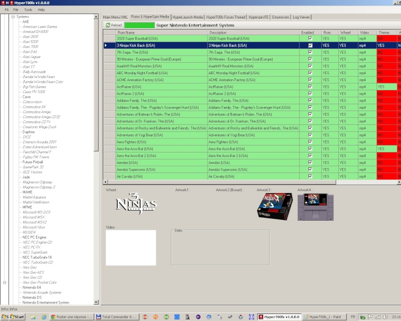Click the white flag icon in system tray
Viewport: 401px width, 321px height.
tap(370, 317)
